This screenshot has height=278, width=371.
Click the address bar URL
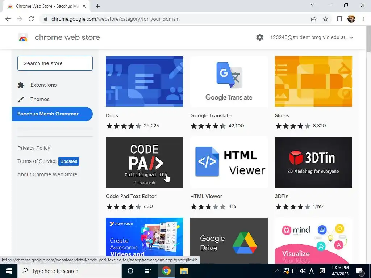tap(116, 19)
